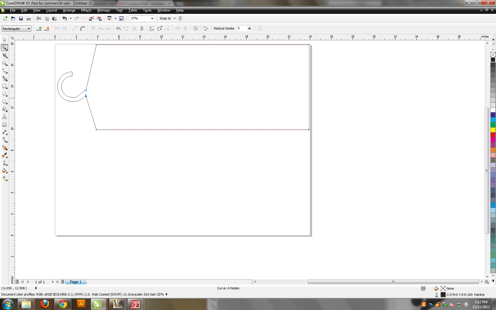Open the Effects menu
The height and width of the screenshot is (310, 496).
pyautogui.click(x=86, y=10)
